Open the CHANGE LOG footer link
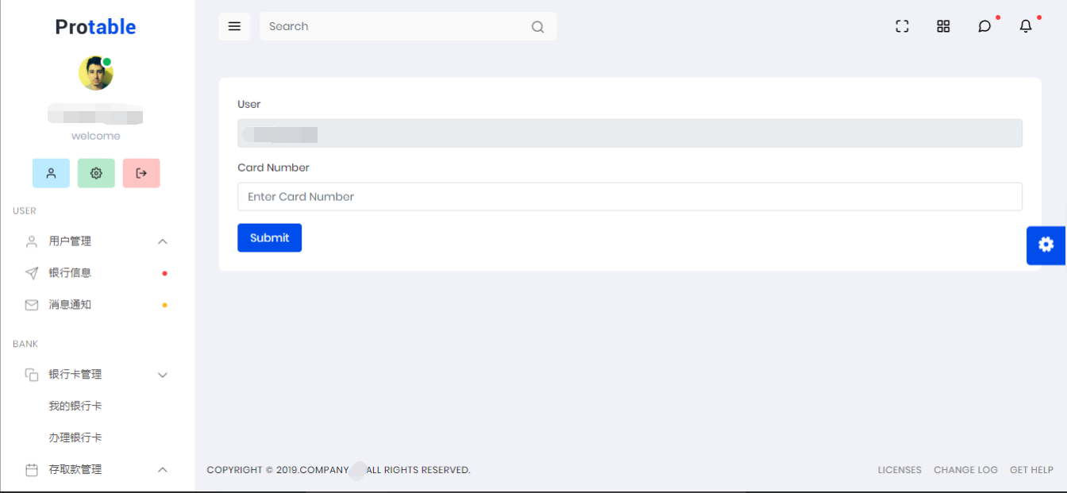1067x493 pixels. click(965, 469)
